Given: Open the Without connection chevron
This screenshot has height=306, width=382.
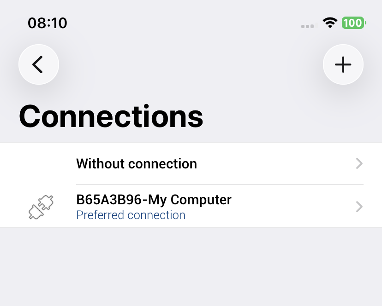Looking at the screenshot, I should point(359,164).
